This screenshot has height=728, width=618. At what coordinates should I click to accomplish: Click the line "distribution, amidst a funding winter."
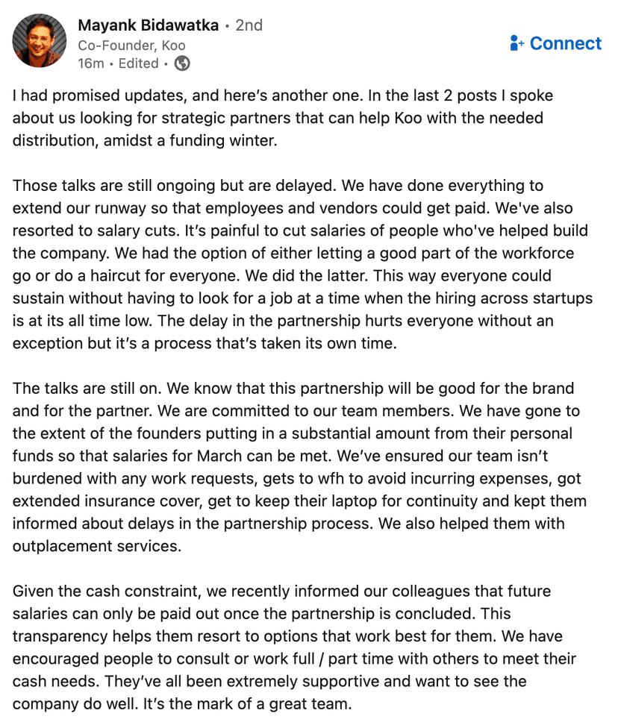pos(145,140)
